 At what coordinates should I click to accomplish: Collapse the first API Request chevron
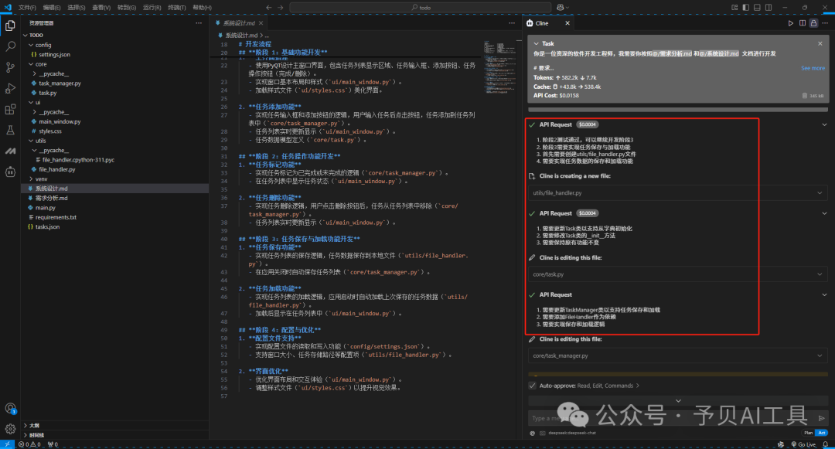click(824, 124)
